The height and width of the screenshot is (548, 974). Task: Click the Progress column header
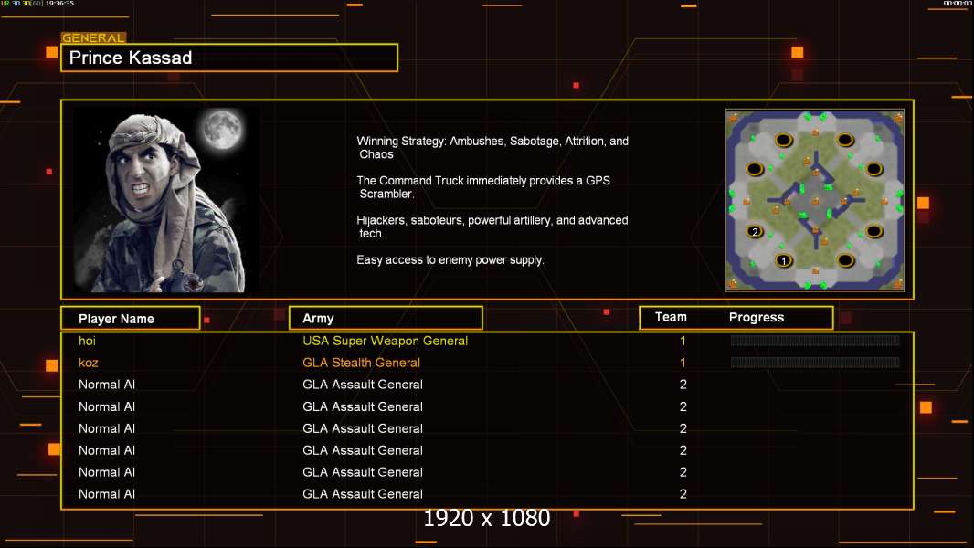(757, 317)
